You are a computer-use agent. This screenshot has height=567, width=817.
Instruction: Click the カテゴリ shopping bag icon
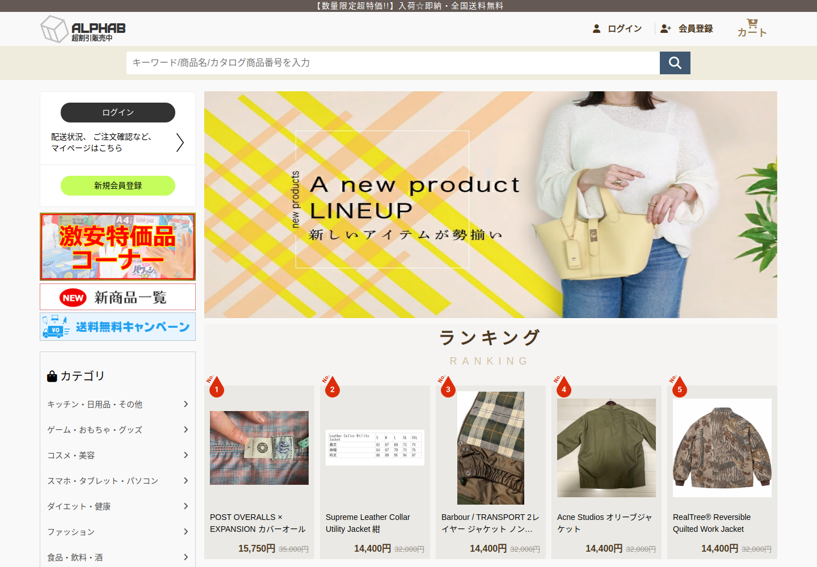52,376
